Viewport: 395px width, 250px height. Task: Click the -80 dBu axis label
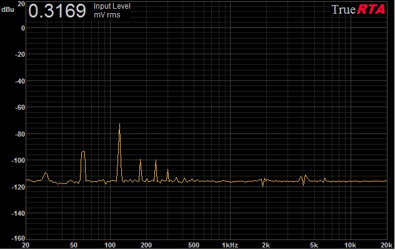tap(20, 134)
